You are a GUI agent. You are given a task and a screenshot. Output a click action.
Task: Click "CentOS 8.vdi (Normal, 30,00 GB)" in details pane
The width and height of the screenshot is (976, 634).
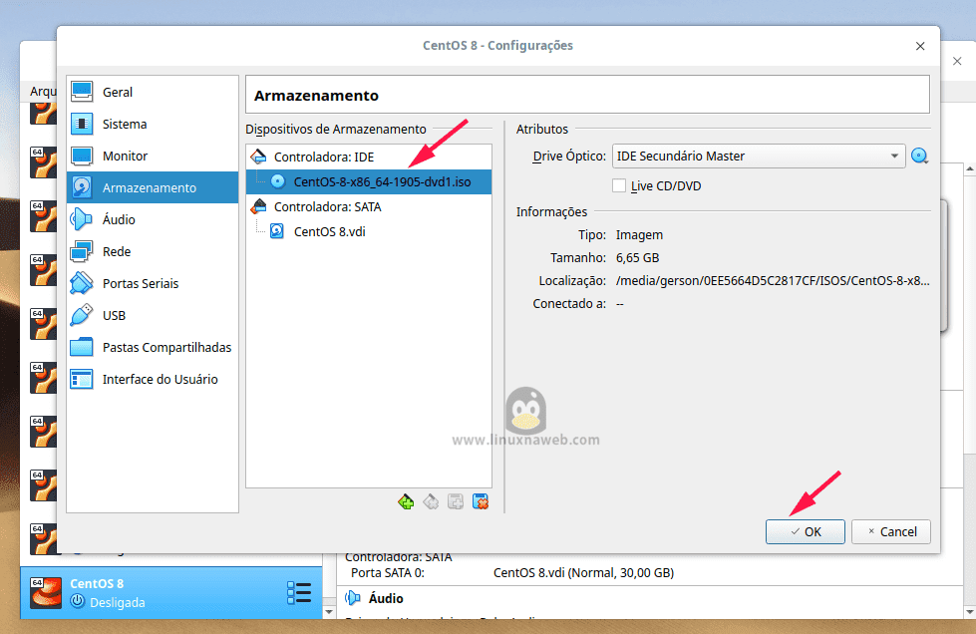(x=584, y=572)
